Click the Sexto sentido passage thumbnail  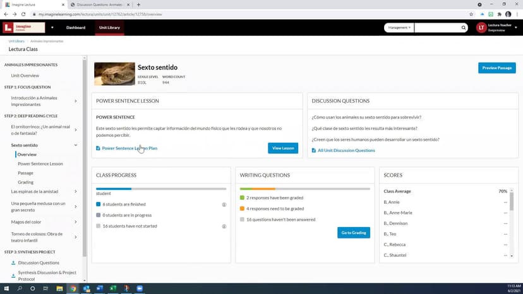(114, 74)
